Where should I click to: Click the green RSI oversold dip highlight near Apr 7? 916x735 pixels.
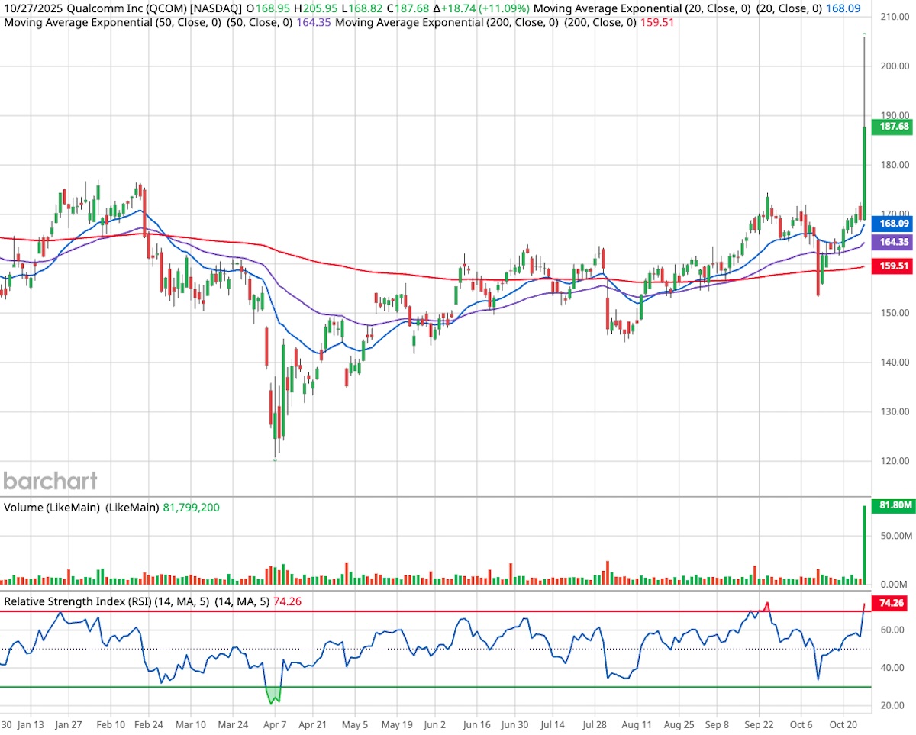275,693
